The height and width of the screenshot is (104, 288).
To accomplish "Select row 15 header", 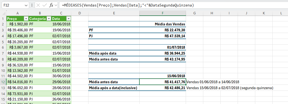I will [x=3, y=99].
